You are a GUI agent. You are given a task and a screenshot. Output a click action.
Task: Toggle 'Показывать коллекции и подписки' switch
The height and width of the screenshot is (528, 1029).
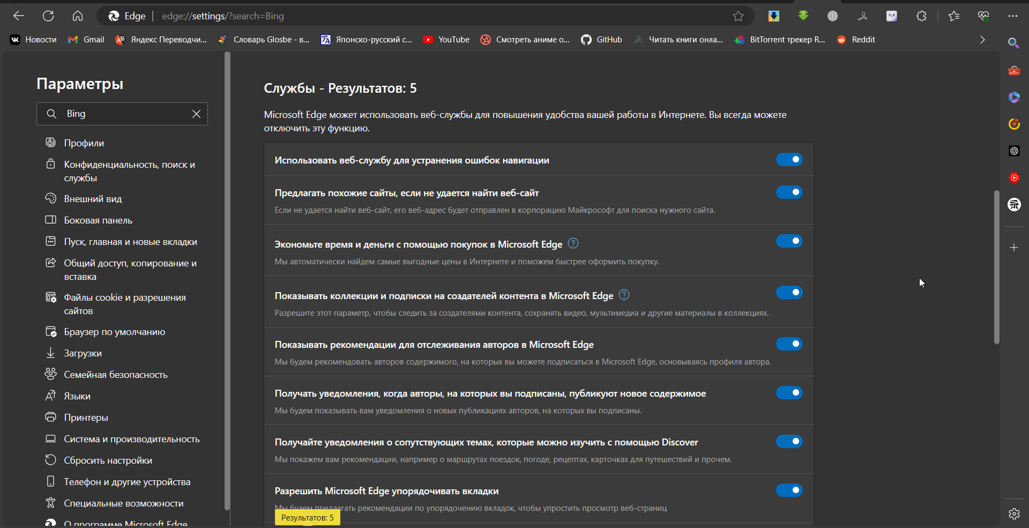pos(789,292)
